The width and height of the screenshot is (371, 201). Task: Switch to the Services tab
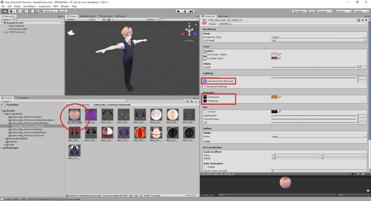(x=223, y=16)
